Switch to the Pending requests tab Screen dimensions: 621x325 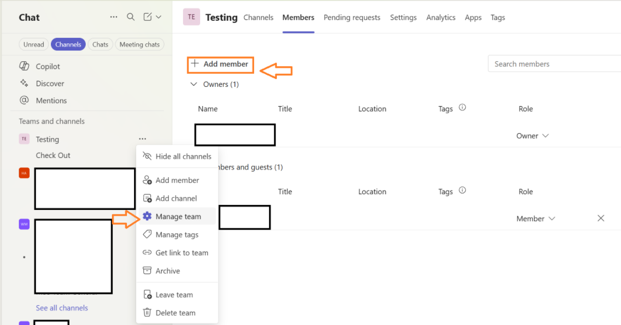352,17
